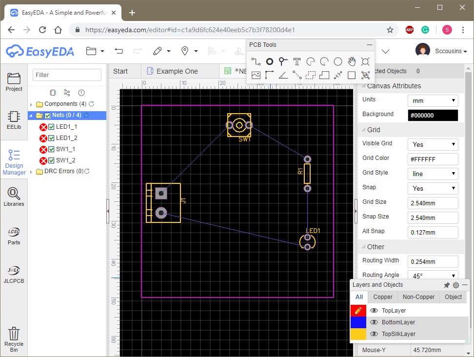This screenshot has width=474, height=357.
Task: Hide the BottomLayer with its eye icon
Action: 374,322
